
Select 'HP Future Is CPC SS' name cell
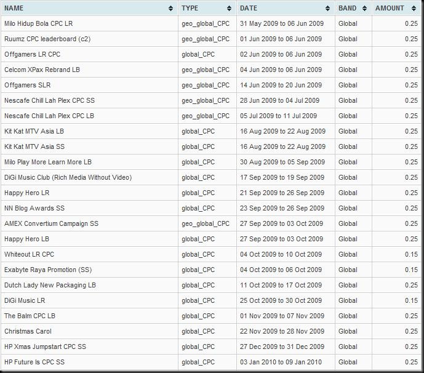point(34,363)
